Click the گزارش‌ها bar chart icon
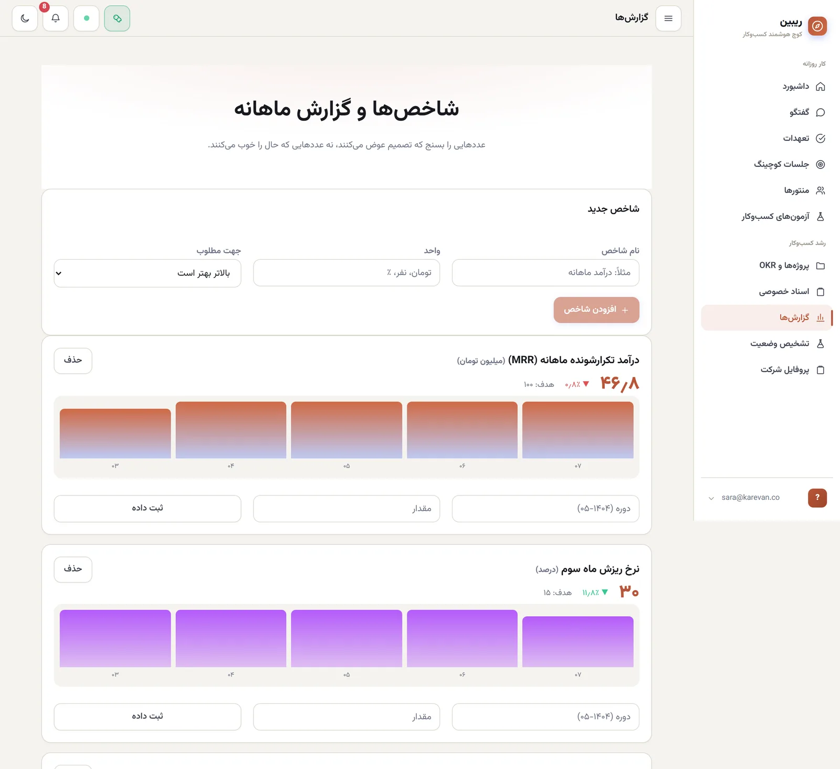 (821, 318)
